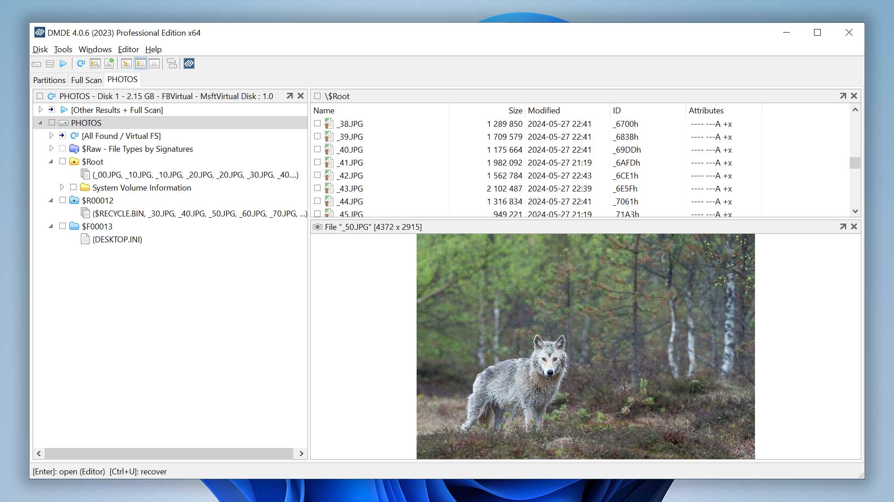
Task: Switch to the Full Scan tab
Action: pos(86,79)
